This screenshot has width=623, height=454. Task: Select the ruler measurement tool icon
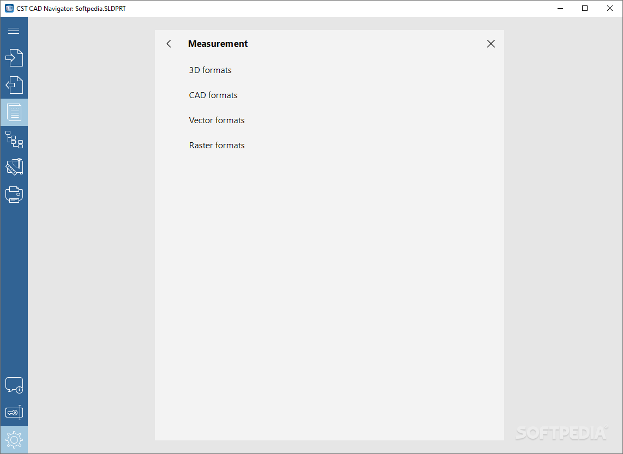(14, 167)
